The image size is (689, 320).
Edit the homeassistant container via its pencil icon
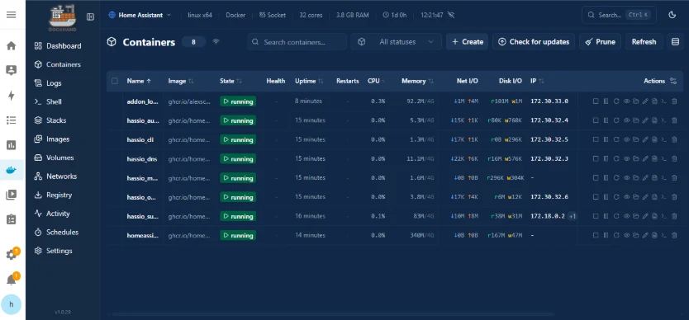pos(645,235)
